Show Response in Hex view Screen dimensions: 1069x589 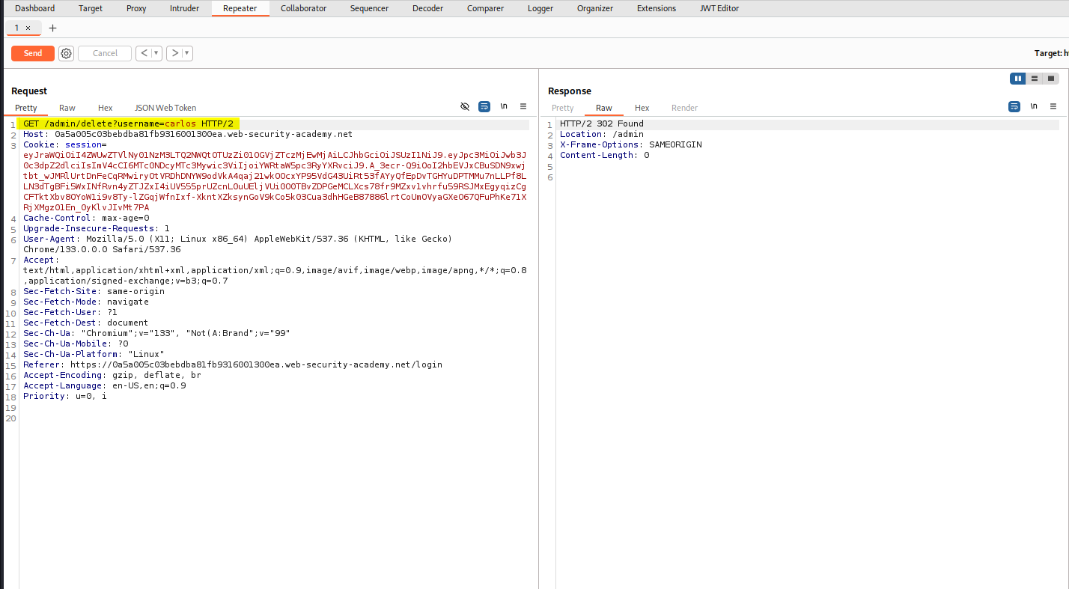pos(642,108)
